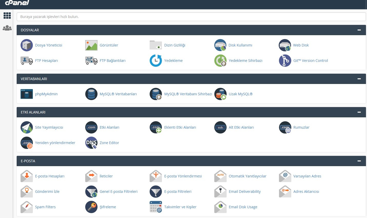
Task: Focus the quick function search box
Action: click(191, 17)
